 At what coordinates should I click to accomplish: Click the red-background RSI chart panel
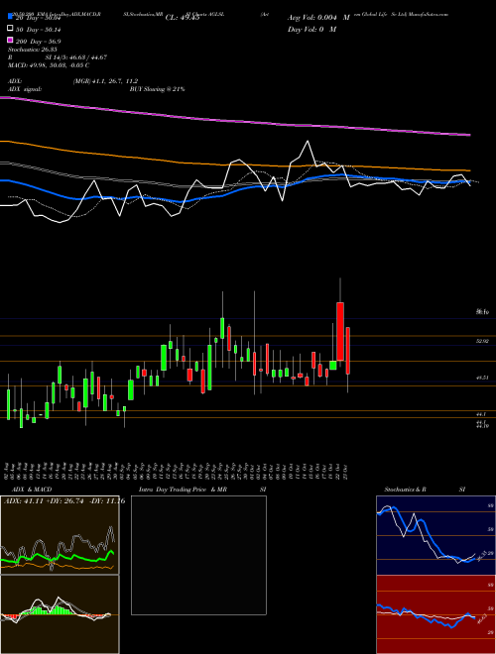pyautogui.click(x=435, y=614)
